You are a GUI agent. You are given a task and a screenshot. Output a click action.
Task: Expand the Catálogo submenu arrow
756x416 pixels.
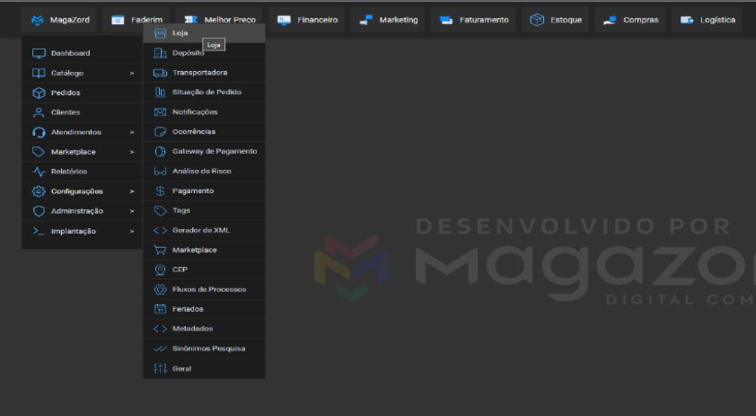132,74
